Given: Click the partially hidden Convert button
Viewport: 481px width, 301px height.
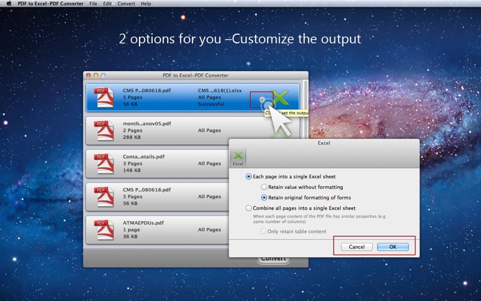Looking at the screenshot, I should coord(274,259).
